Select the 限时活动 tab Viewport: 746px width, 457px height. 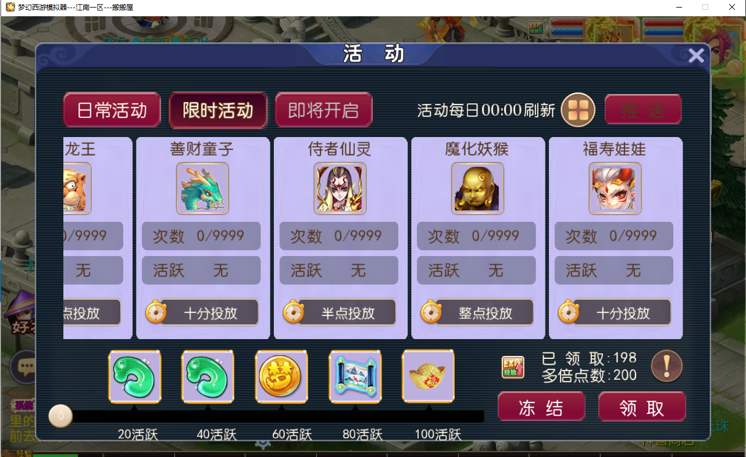[217, 110]
